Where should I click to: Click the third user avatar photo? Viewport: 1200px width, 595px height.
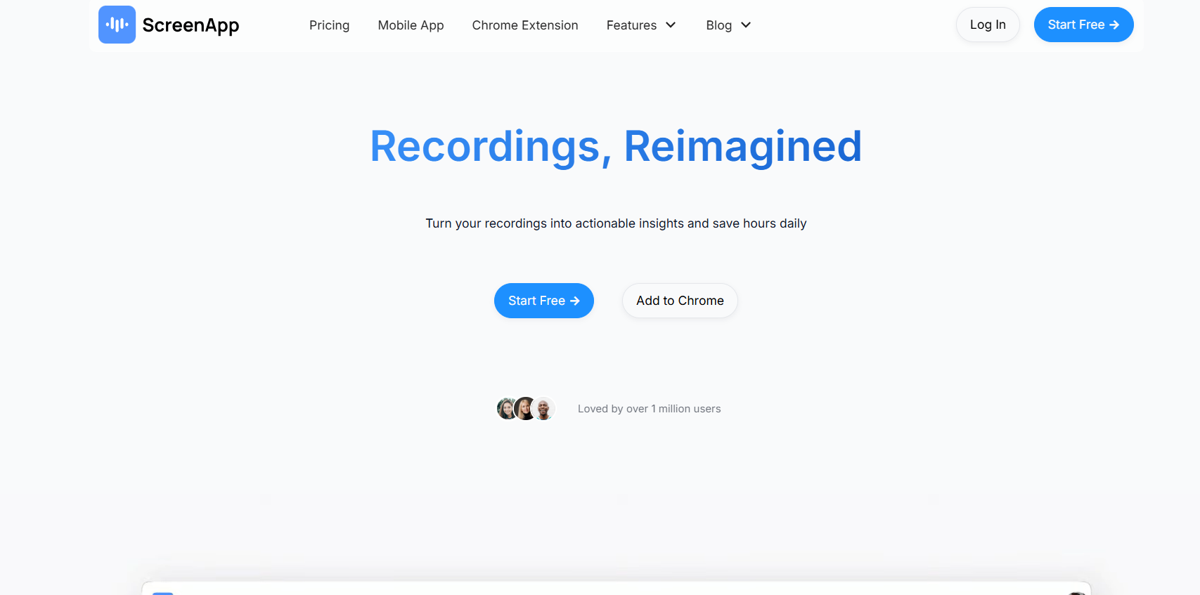(x=543, y=408)
